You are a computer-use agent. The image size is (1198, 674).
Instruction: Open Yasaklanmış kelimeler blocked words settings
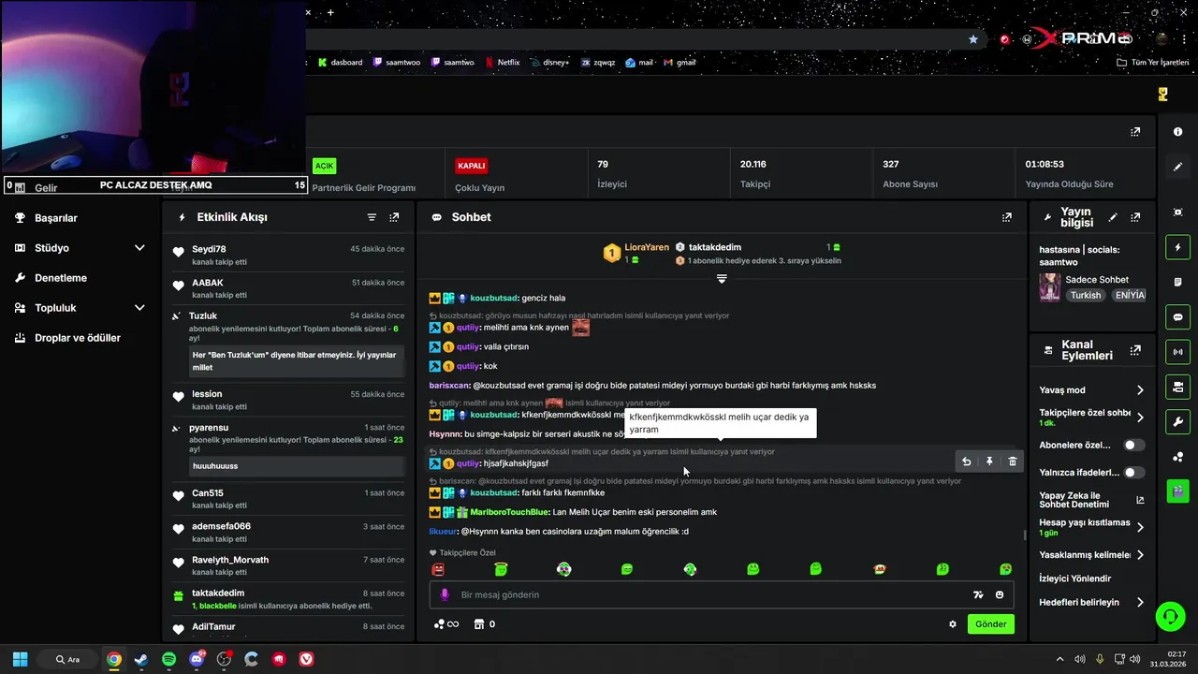1092,555
